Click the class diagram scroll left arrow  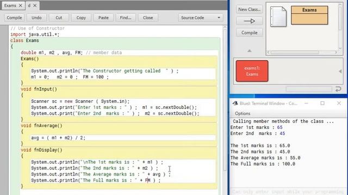pyautogui.click(x=269, y=53)
